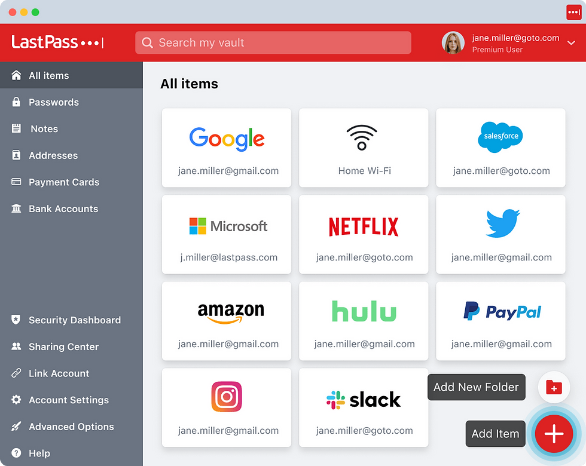Open the Amazon vault item
Image resolution: width=586 pixels, height=466 pixels.
coord(227,321)
